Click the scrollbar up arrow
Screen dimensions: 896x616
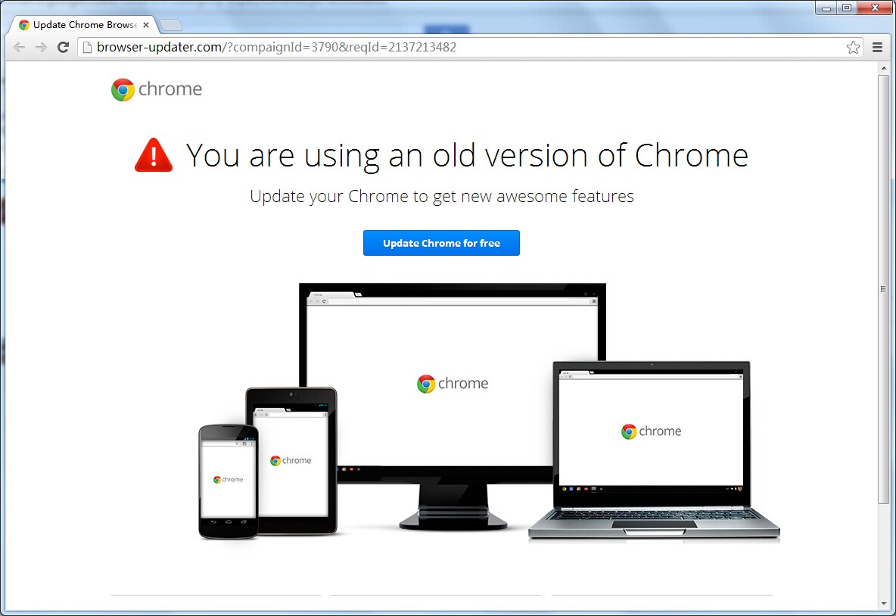pos(883,68)
